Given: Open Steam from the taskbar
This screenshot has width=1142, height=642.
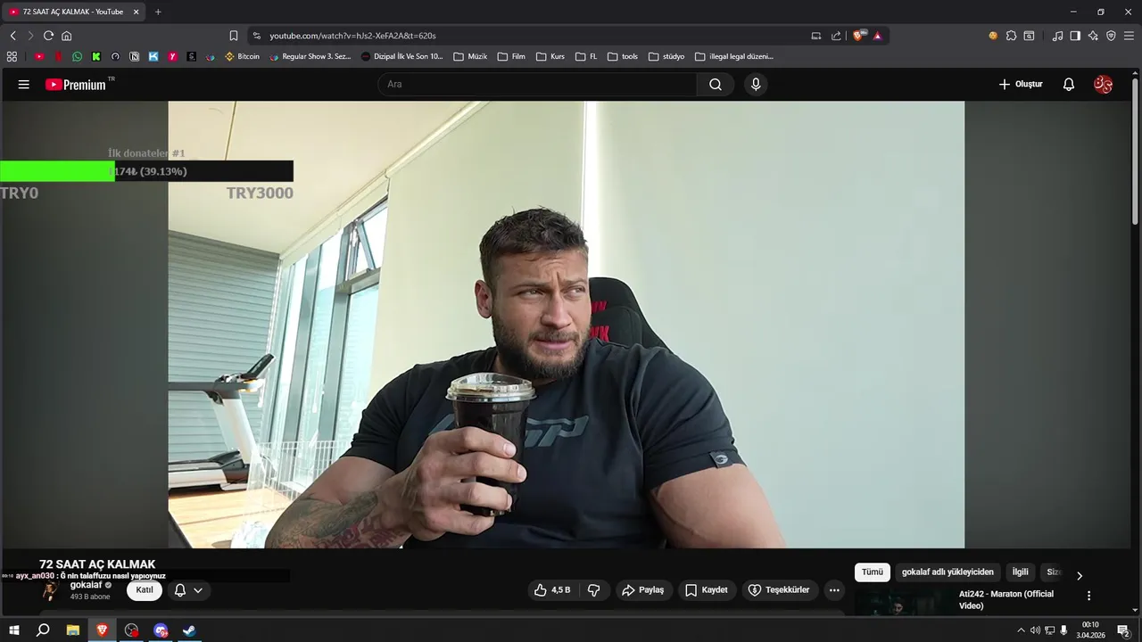Looking at the screenshot, I should click(x=189, y=630).
